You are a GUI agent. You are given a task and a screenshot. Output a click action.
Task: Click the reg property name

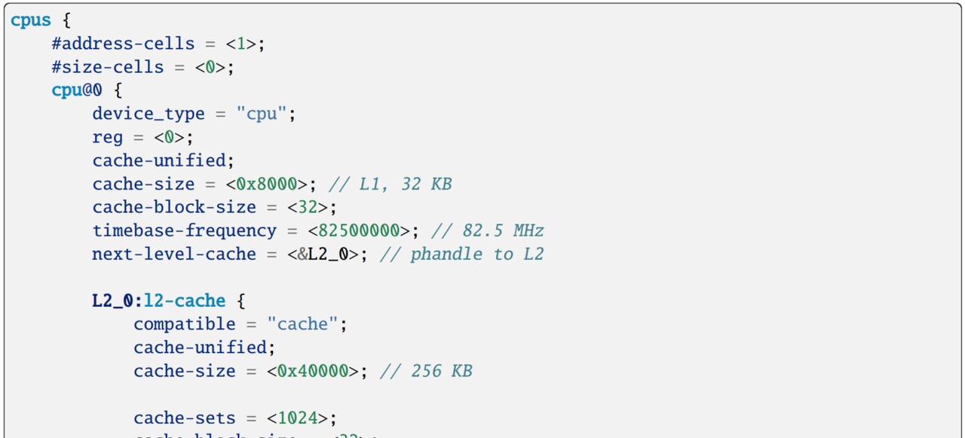click(x=107, y=137)
